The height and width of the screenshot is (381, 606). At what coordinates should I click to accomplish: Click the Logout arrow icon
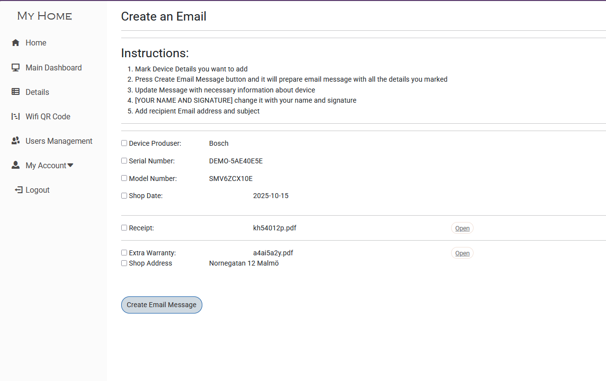click(x=19, y=190)
